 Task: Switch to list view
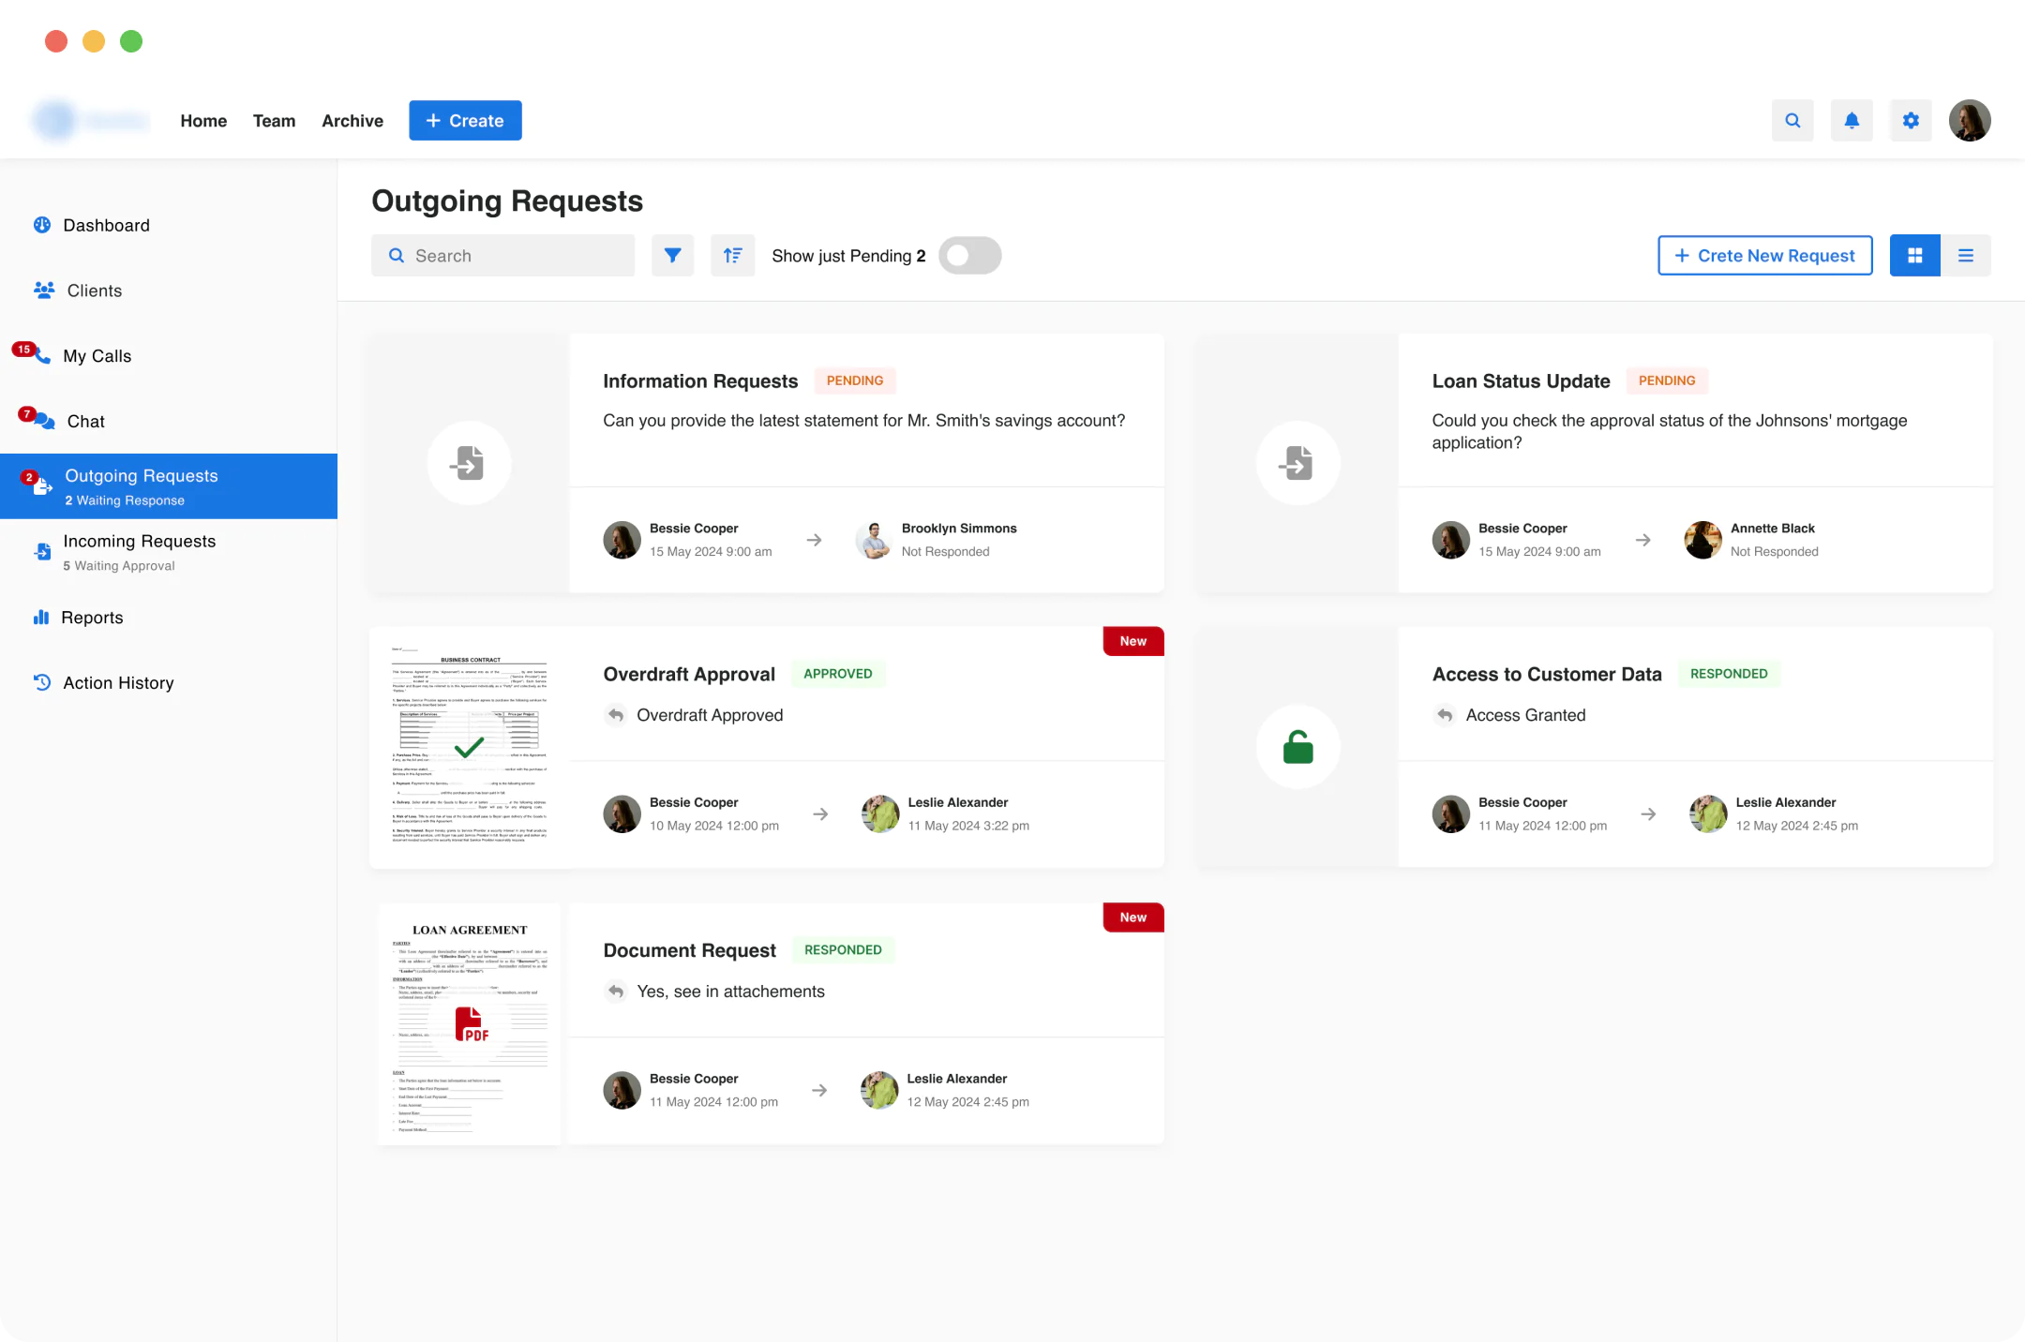click(1966, 256)
